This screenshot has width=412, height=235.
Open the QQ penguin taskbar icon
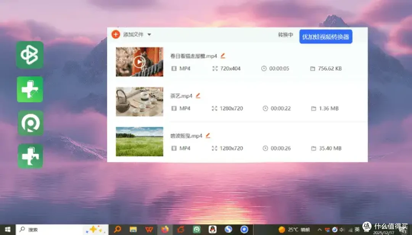pyautogui.click(x=212, y=230)
